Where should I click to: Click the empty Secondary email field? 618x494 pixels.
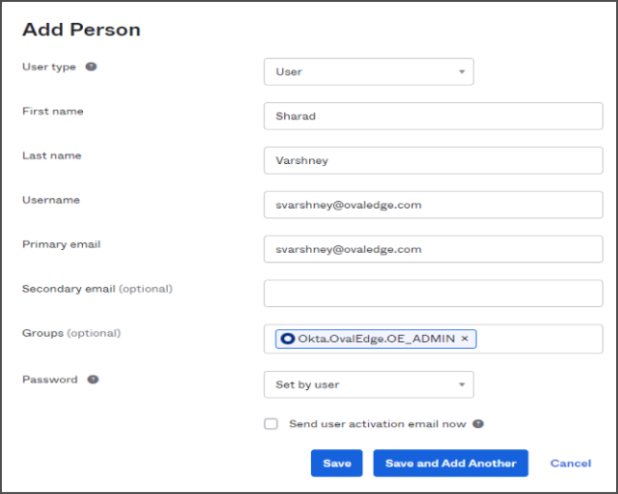pos(434,294)
